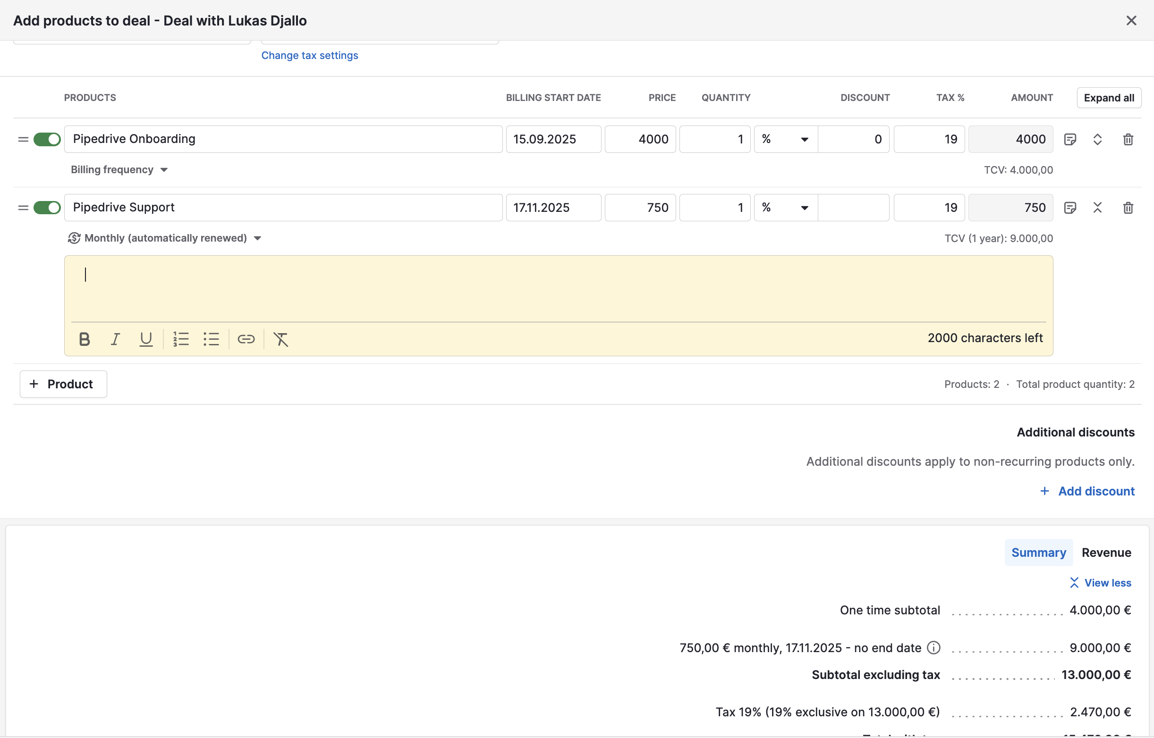The width and height of the screenshot is (1154, 738).
Task: Apply bold formatting in the comment editor
Action: click(x=84, y=339)
